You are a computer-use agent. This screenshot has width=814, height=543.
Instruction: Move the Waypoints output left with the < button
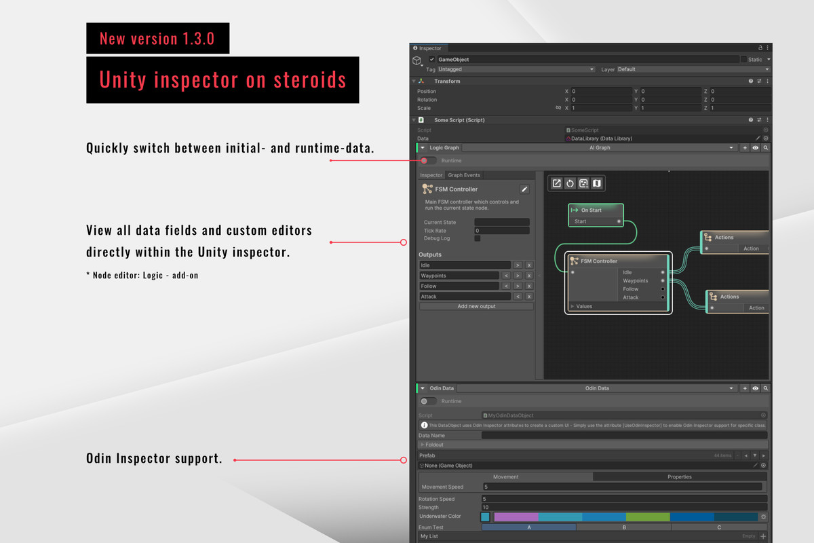506,276
